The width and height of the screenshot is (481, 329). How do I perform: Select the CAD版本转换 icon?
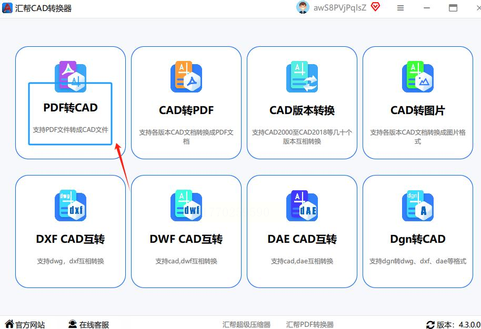302,77
